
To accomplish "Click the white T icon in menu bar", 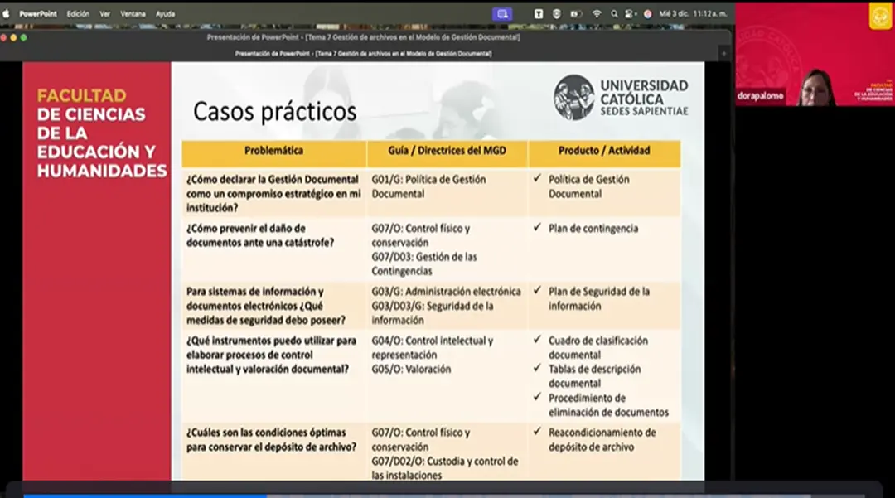I will pyautogui.click(x=539, y=14).
